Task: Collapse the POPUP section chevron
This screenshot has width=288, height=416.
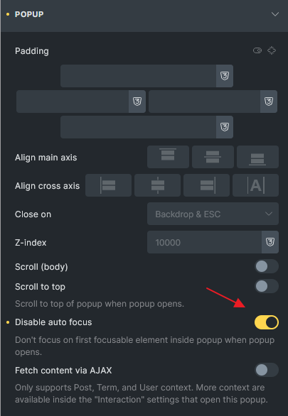Action: [x=275, y=14]
